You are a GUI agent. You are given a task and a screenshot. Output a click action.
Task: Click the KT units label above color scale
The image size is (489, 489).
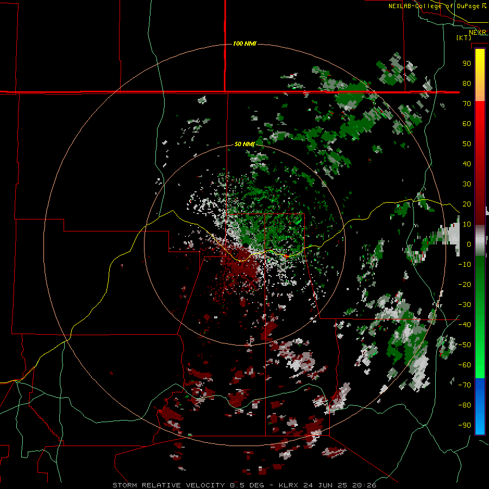click(x=464, y=37)
